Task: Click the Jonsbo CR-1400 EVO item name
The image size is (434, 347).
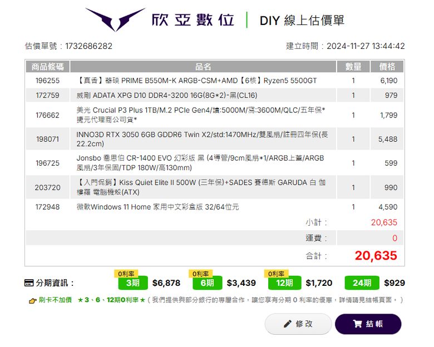Action: point(200,163)
